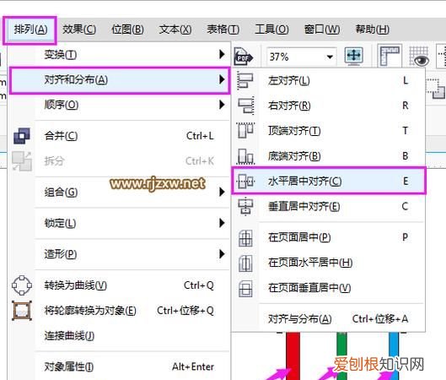
Task: Choose 转换为曲线(V) menu entry
Action: point(120,285)
